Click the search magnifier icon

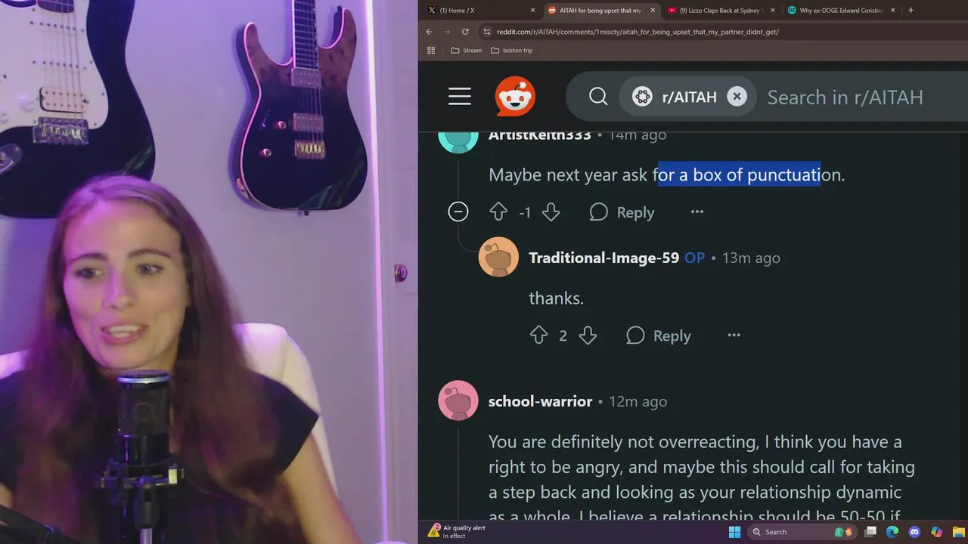(598, 97)
